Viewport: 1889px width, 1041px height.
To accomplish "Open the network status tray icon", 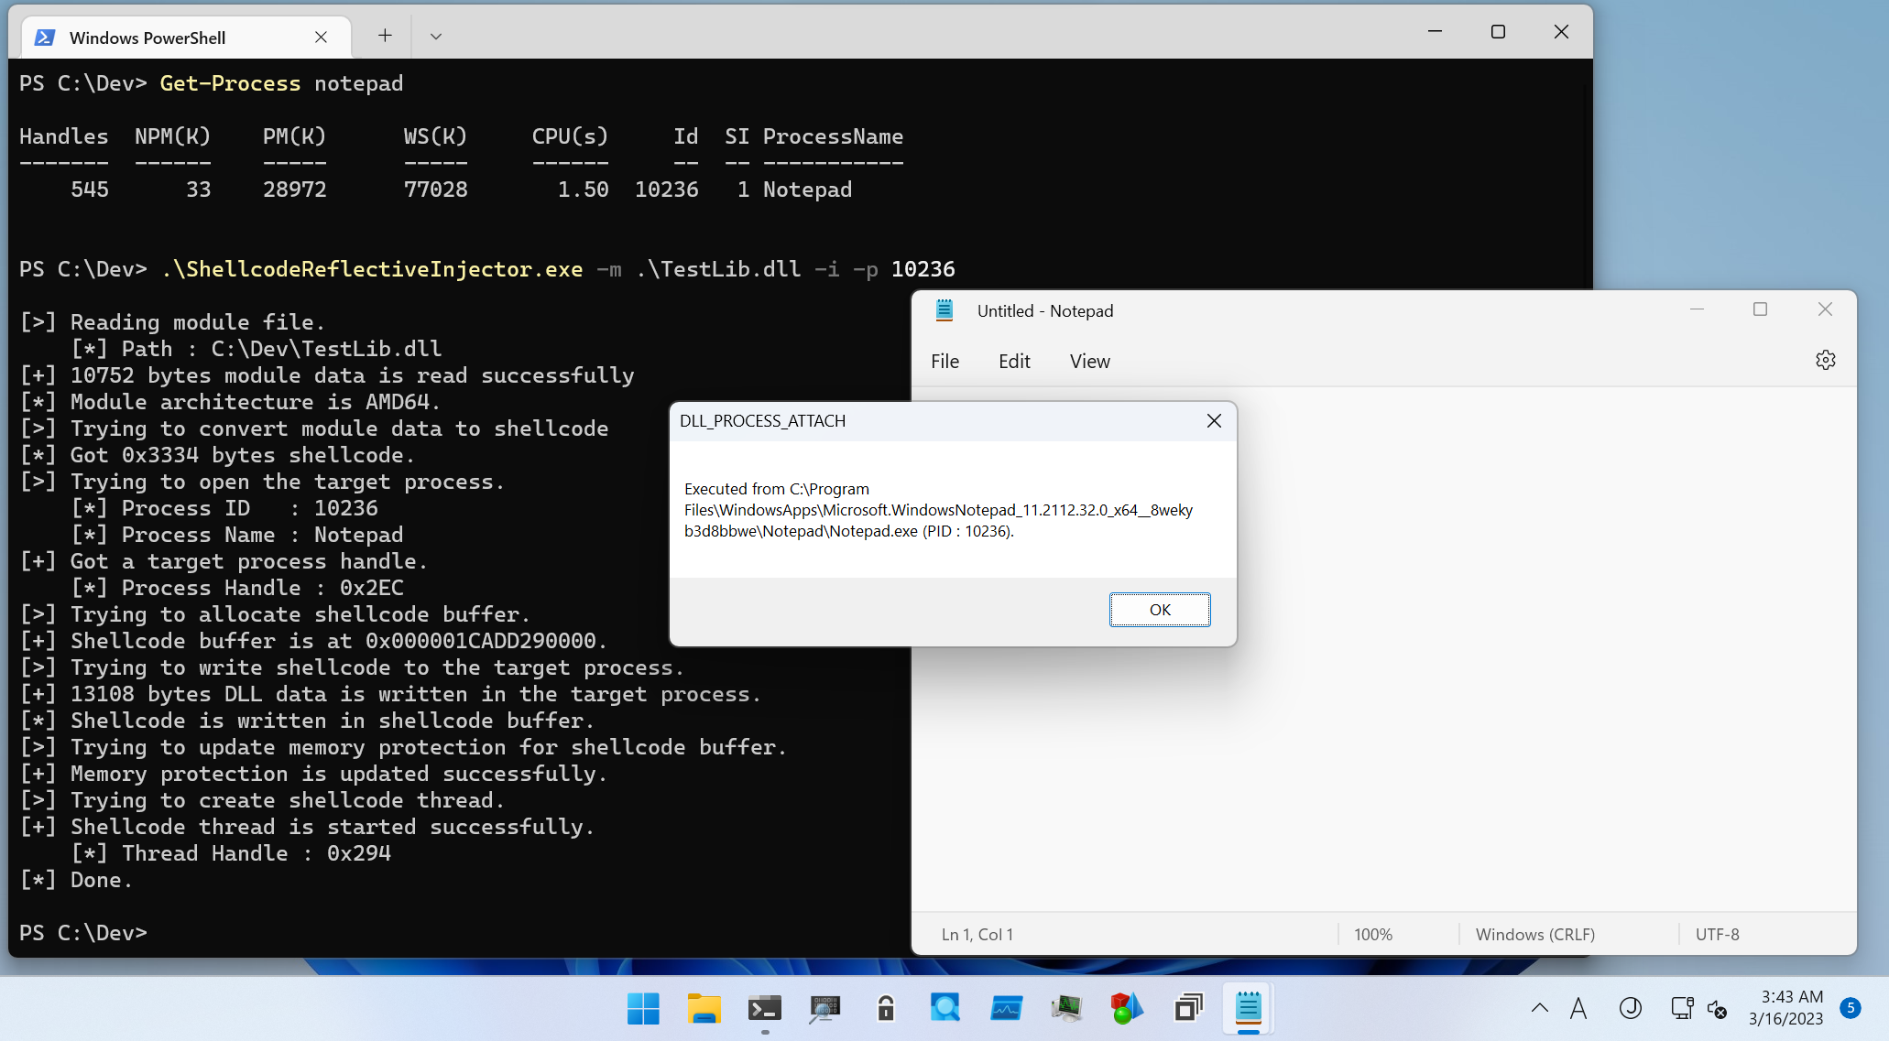I will 1681,1008.
